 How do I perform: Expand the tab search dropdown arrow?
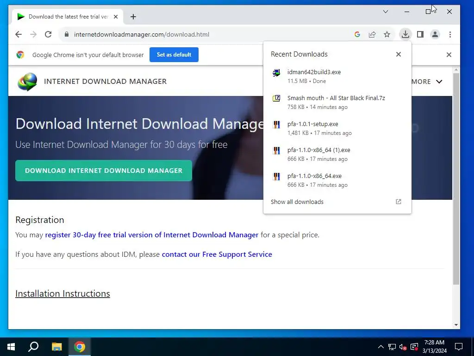(x=386, y=12)
